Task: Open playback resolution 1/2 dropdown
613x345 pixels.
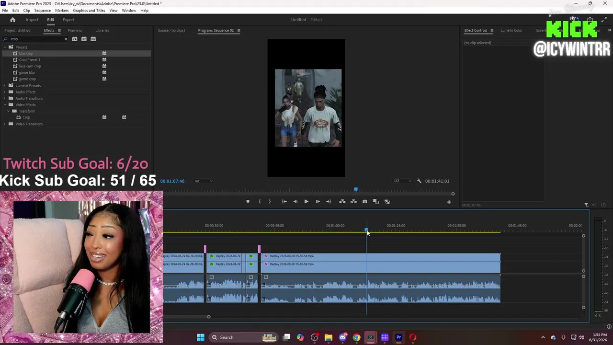Action: pyautogui.click(x=402, y=181)
